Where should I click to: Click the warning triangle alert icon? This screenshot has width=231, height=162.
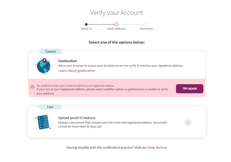[x=33, y=87]
